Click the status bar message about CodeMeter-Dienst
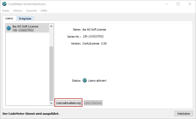The image size is (196, 119). 31,114
